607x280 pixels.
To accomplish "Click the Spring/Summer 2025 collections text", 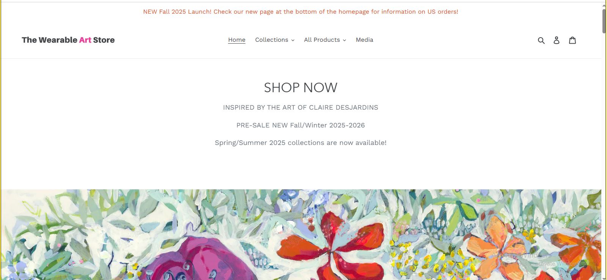I will click(300, 143).
